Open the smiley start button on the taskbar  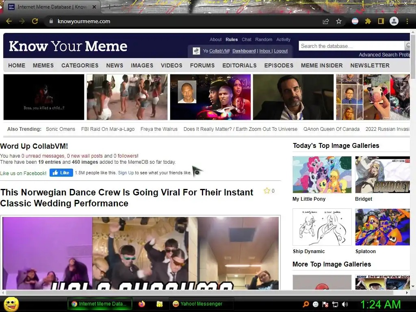pyautogui.click(x=11, y=304)
